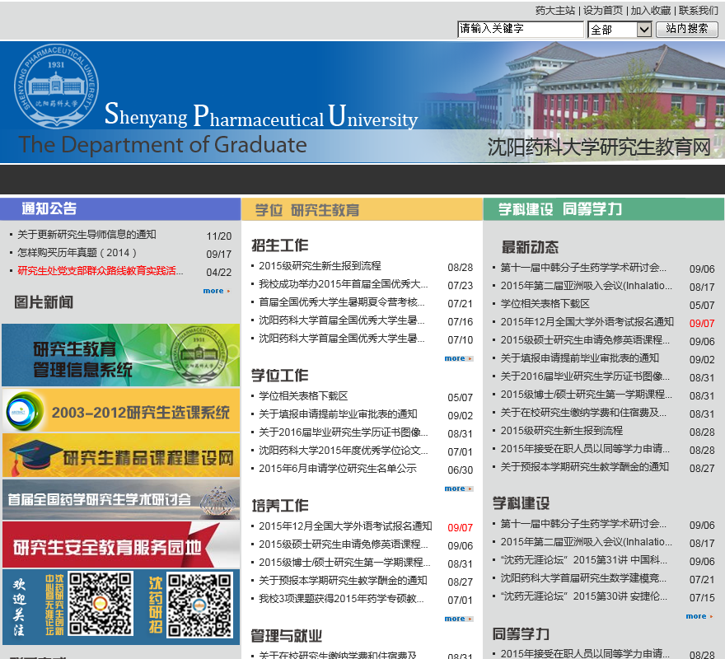Click 设为首页 in top bar
725x659 pixels.
pos(602,11)
